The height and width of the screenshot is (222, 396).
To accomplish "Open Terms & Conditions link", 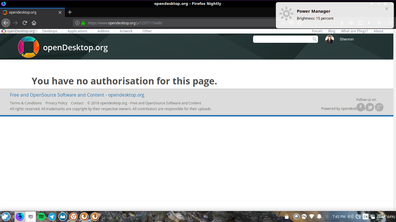I will point(26,103).
